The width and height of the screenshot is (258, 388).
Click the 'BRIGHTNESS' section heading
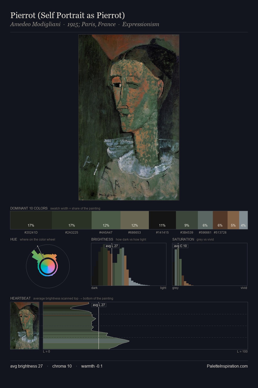pyautogui.click(x=102, y=239)
